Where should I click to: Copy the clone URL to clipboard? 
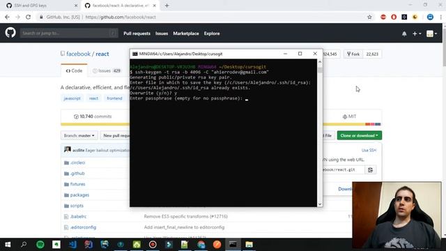[370, 170]
